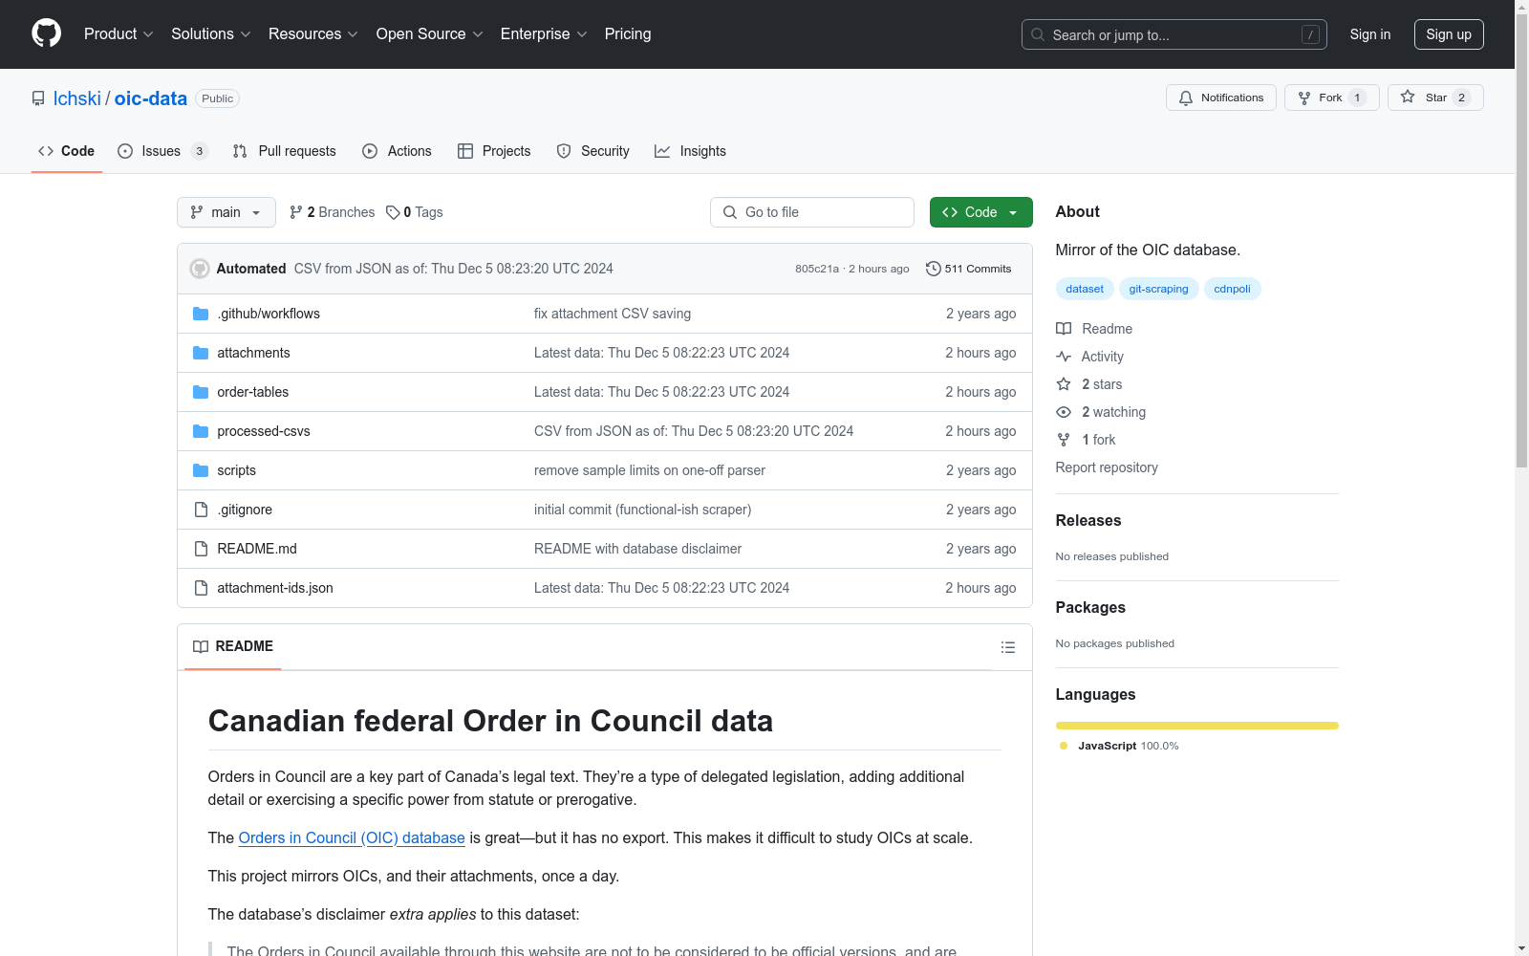Open the Releases heading link
The image size is (1529, 956).
coord(1088,520)
